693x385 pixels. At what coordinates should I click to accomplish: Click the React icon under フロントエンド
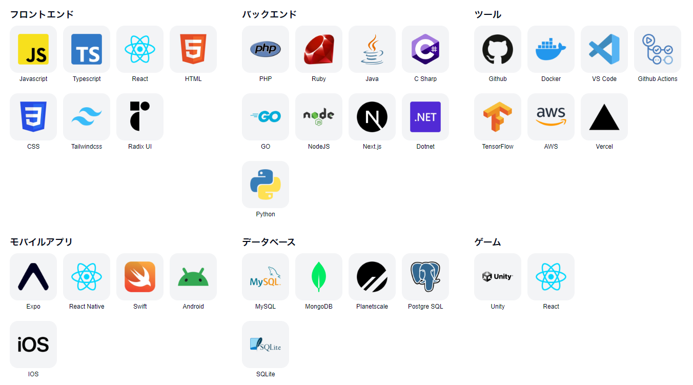140,49
